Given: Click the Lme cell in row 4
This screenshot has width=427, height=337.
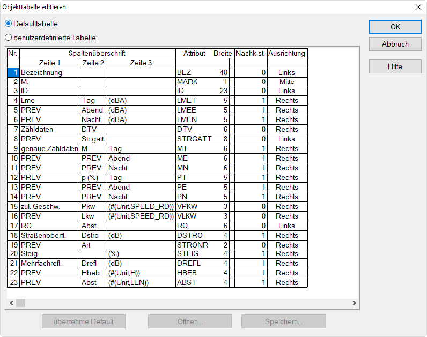Looking at the screenshot, I should point(50,100).
